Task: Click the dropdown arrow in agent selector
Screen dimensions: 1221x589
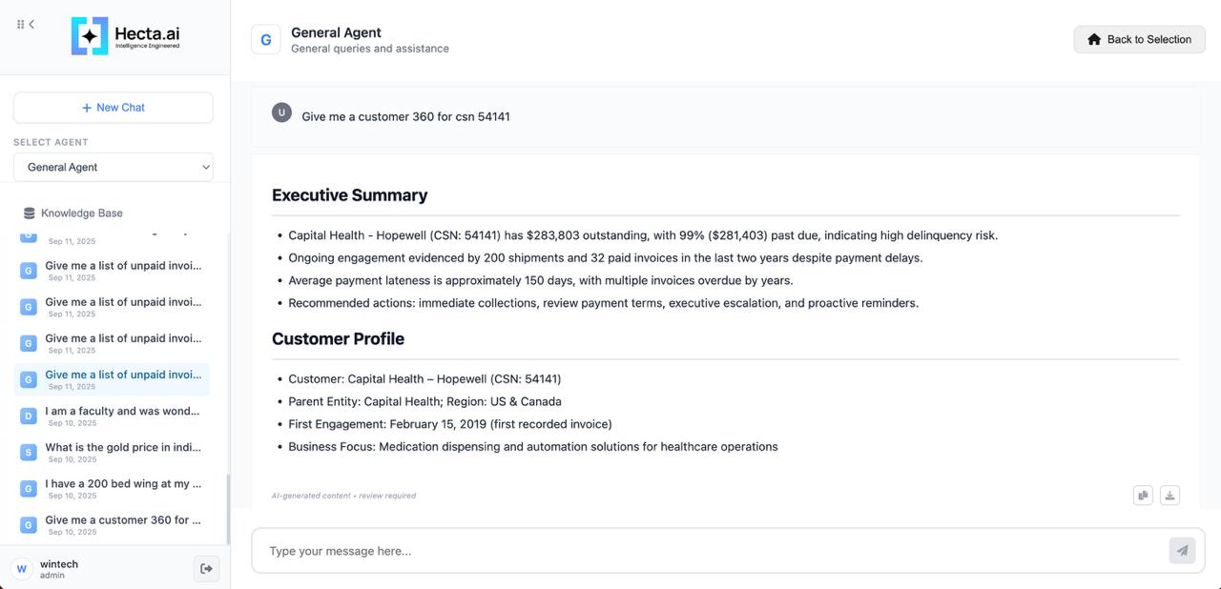Action: [206, 167]
